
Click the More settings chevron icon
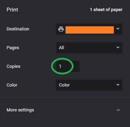point(118,110)
